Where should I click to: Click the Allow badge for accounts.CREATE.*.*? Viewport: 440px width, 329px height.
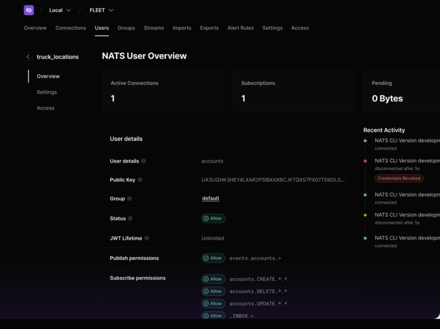[213, 279]
